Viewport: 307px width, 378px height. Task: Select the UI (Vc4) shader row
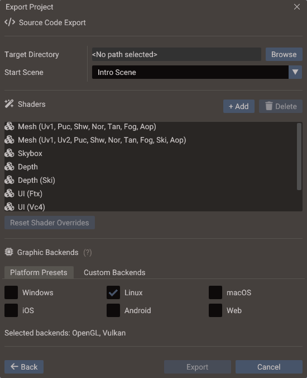(150, 207)
